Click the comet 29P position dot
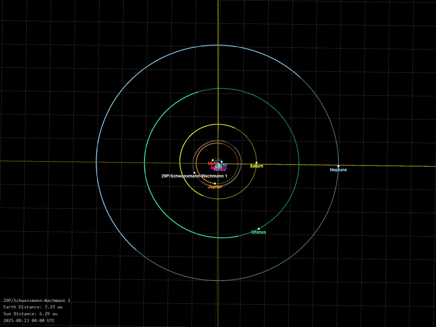Image resolution: width=436 pixels, height=327 pixels. coord(194,173)
